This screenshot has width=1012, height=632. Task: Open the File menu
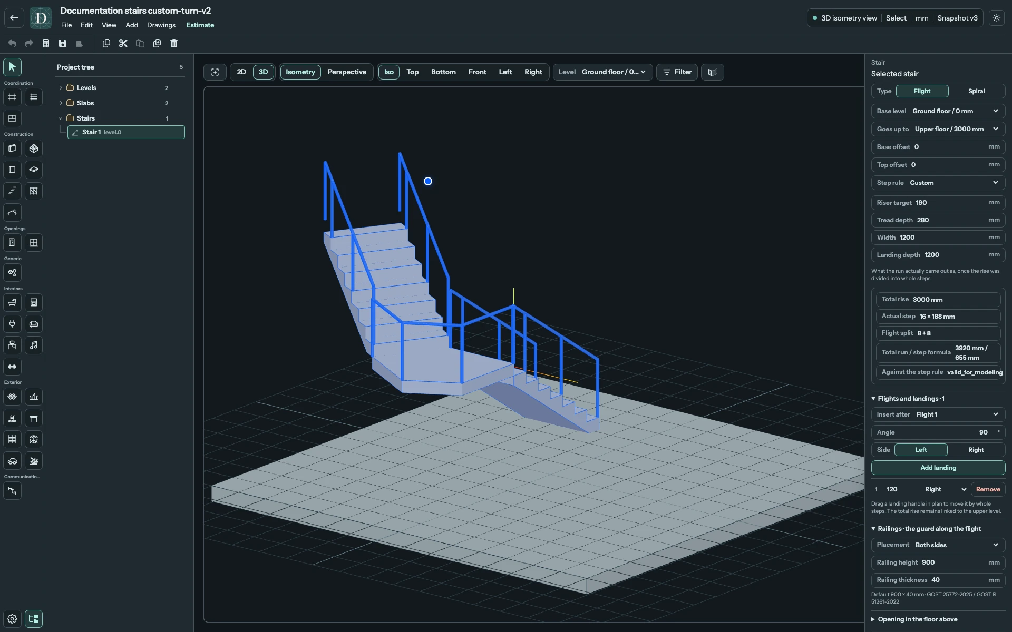(66, 25)
